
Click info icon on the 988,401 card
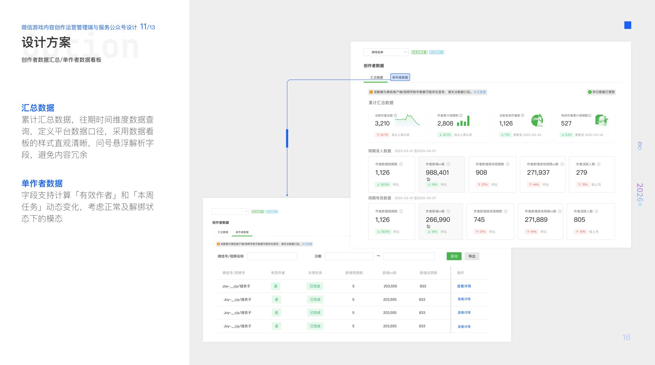tap(448, 164)
